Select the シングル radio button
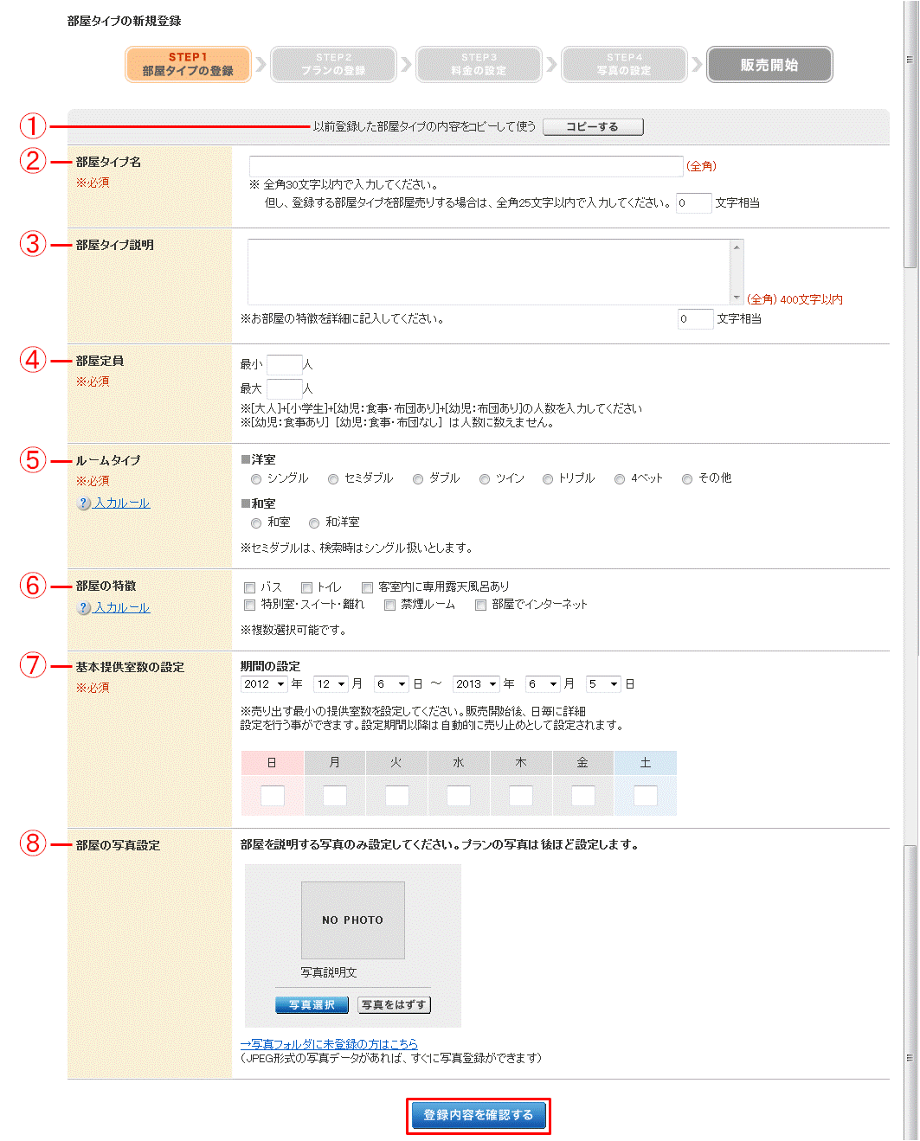Image resolution: width=920 pixels, height=1141 pixels. tap(255, 478)
